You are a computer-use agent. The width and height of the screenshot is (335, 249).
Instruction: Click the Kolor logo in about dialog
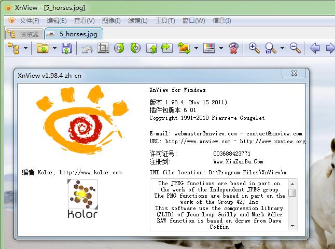pyautogui.click(x=82, y=200)
